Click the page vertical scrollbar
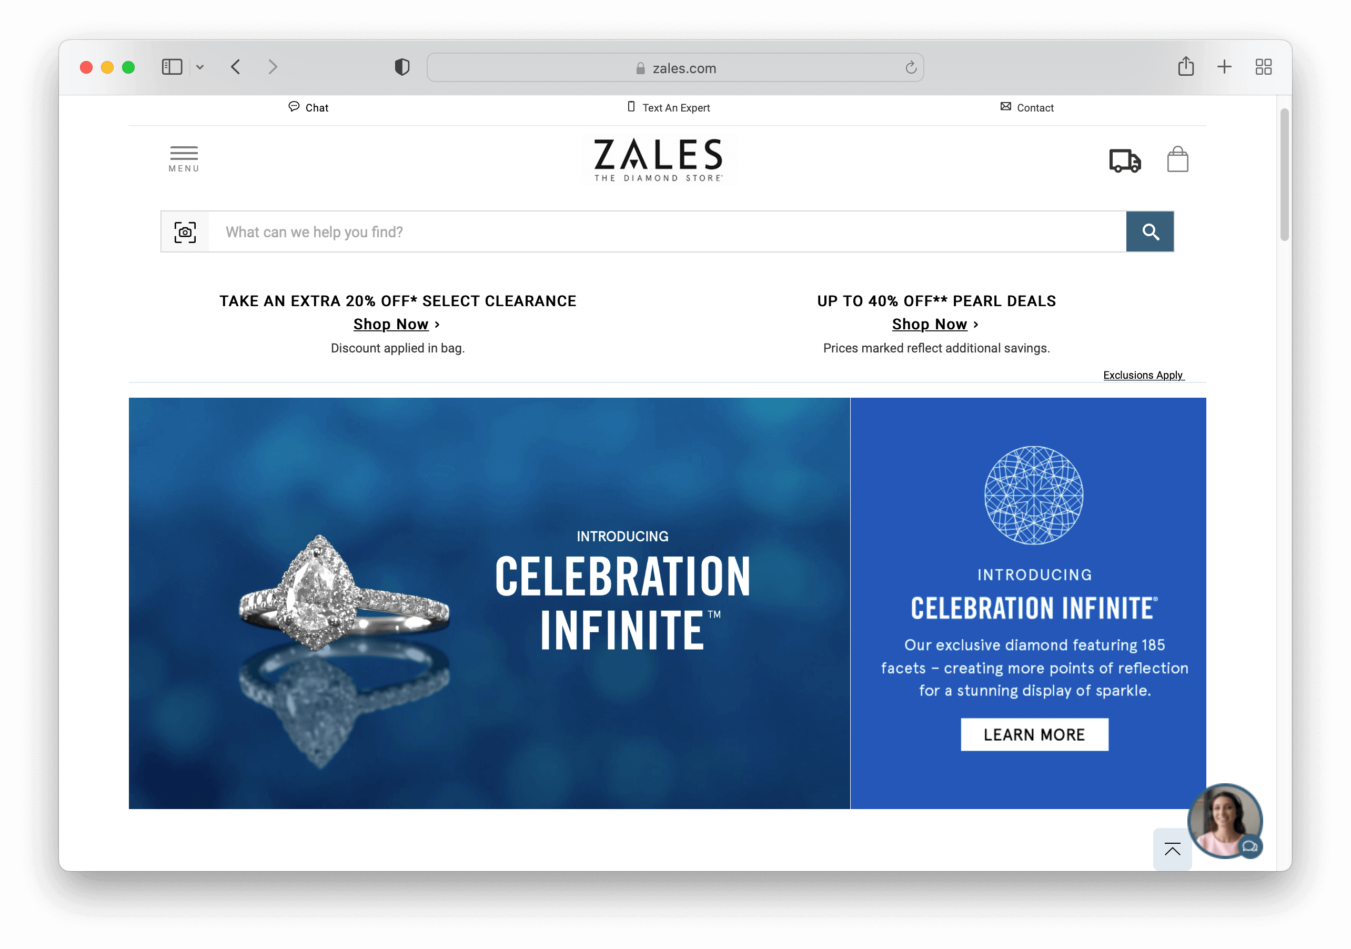This screenshot has height=949, width=1351. pos(1284,174)
